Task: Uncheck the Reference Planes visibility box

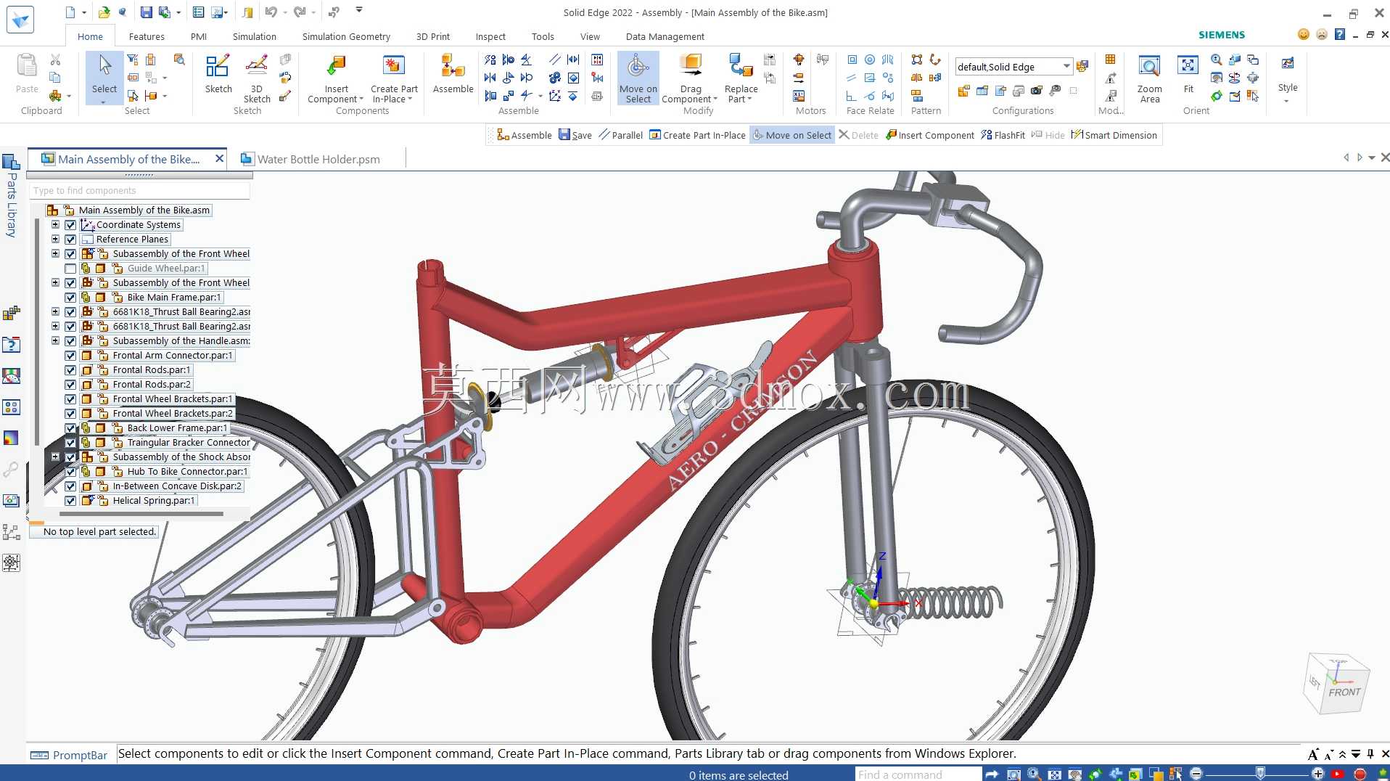Action: click(x=70, y=240)
